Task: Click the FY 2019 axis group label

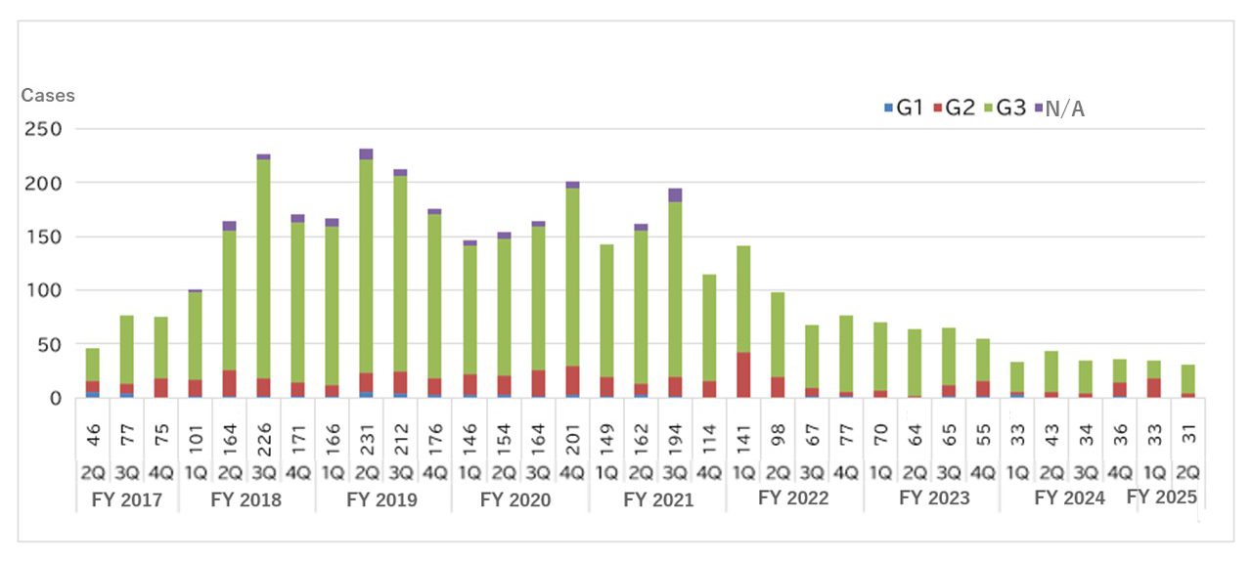Action: [x=381, y=499]
